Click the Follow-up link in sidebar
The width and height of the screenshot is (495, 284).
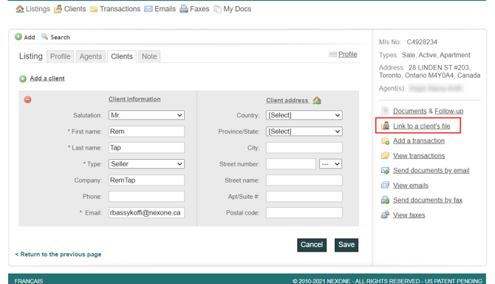tap(449, 111)
